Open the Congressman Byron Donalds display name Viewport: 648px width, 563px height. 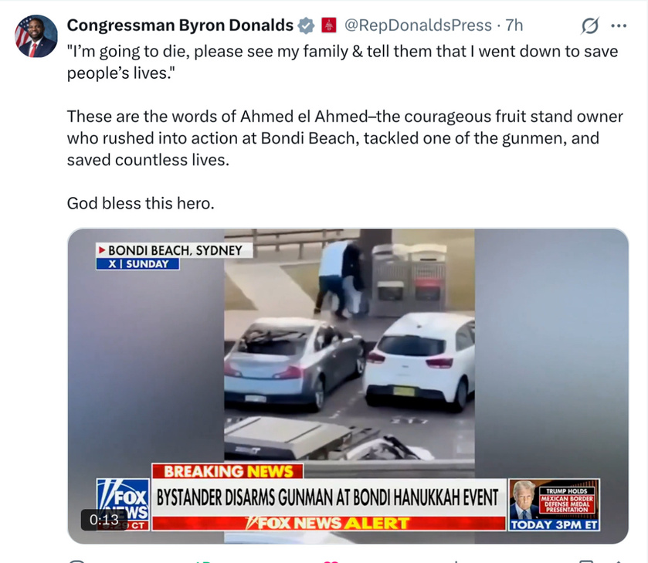(180, 25)
